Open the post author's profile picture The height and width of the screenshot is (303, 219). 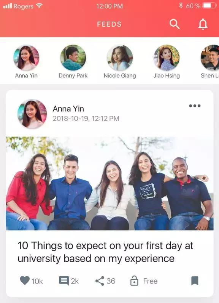tap(32, 114)
